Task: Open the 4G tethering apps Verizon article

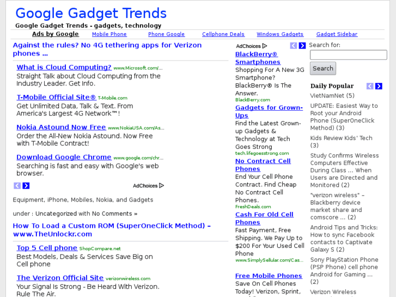Action: pos(107,49)
